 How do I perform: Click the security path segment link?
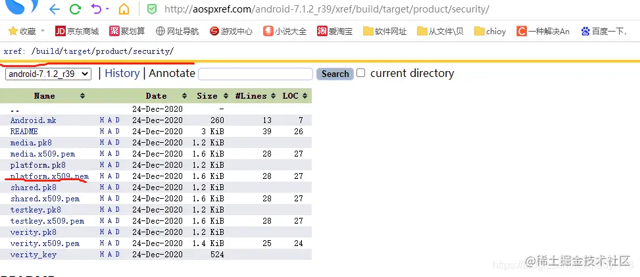[x=150, y=51]
